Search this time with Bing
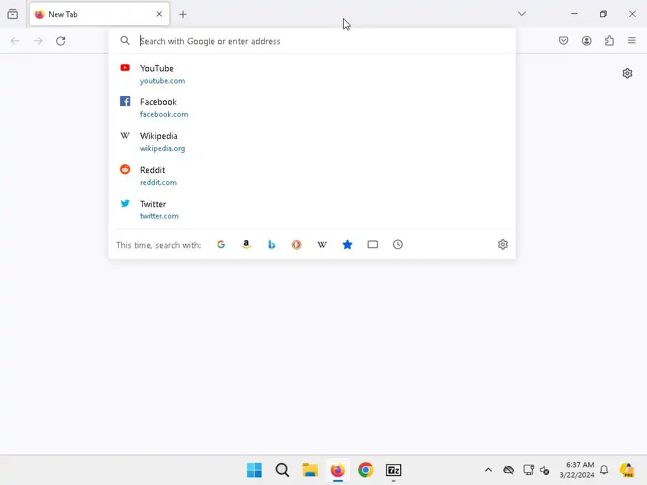 click(x=272, y=244)
